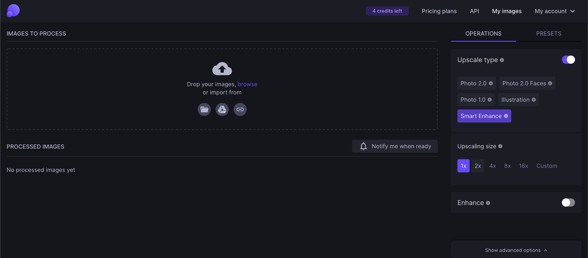Turn off the Upscale type toggle
The image size is (588, 258).
[x=568, y=60]
